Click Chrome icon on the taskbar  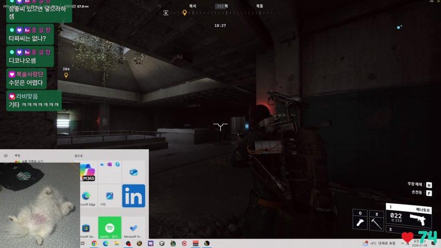point(94,243)
